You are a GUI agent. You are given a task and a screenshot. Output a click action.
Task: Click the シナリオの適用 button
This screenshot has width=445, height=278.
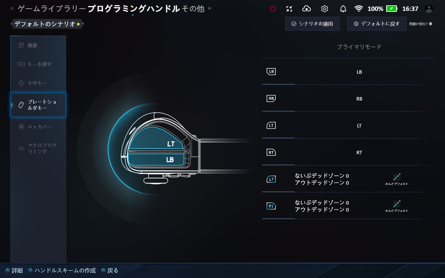pos(312,24)
